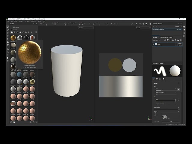
Task: Open the video camera options in top toolbar
Action: pos(146,24)
